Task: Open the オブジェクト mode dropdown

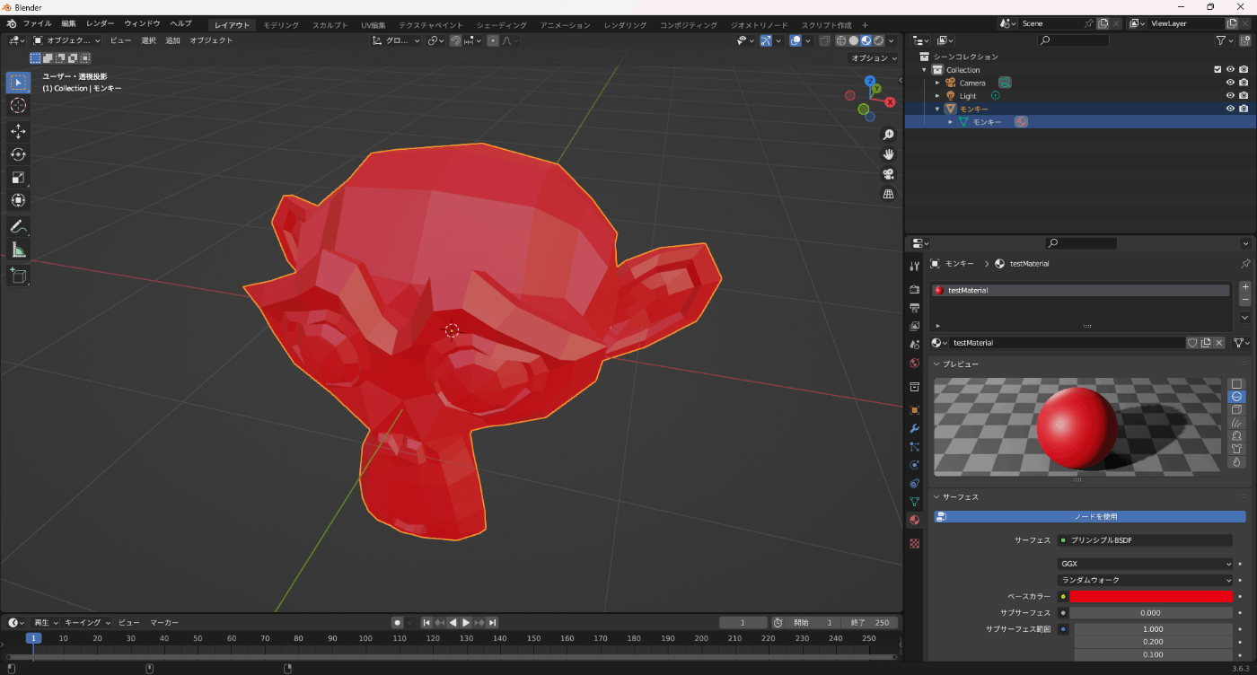Action: pos(67,40)
